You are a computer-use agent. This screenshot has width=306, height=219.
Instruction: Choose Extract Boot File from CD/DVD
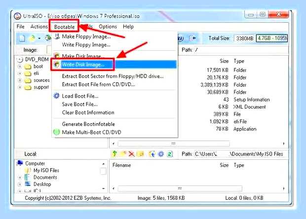tap(115, 84)
